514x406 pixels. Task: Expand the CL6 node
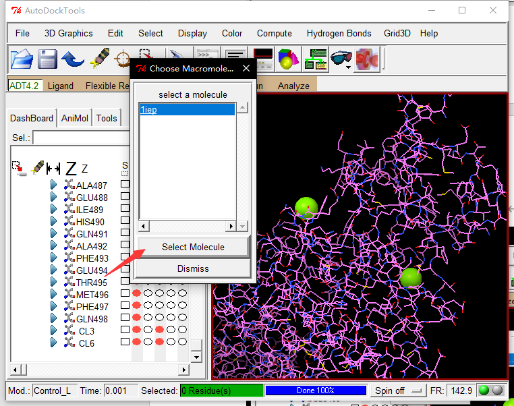pos(54,342)
